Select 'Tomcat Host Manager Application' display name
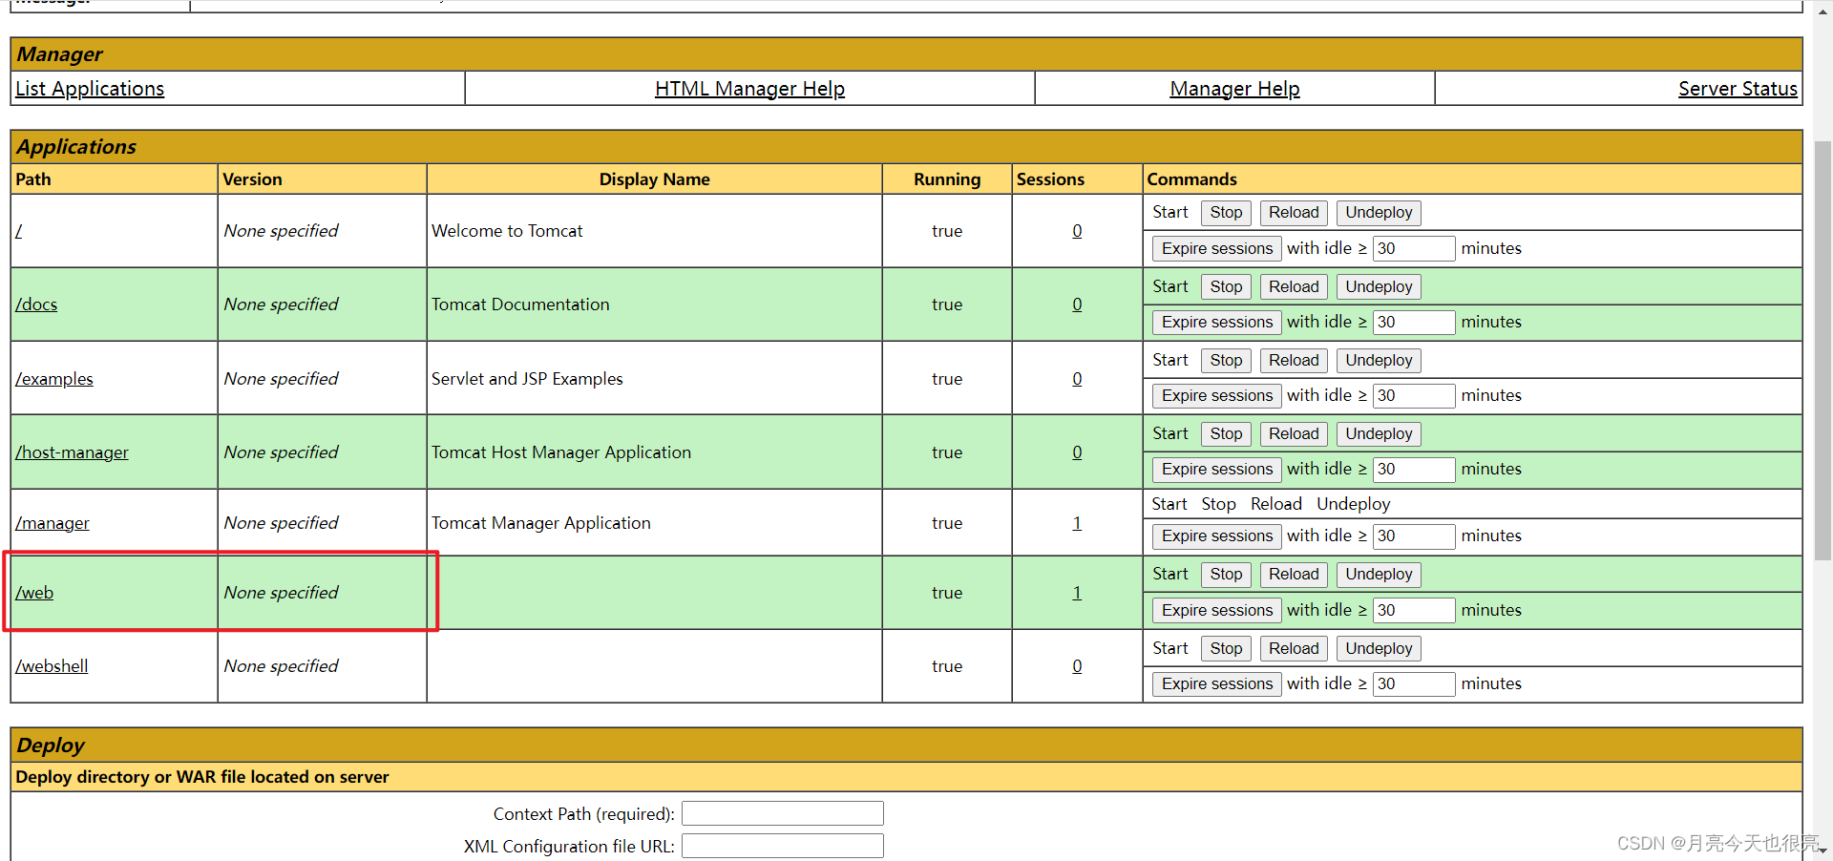 pyautogui.click(x=561, y=452)
